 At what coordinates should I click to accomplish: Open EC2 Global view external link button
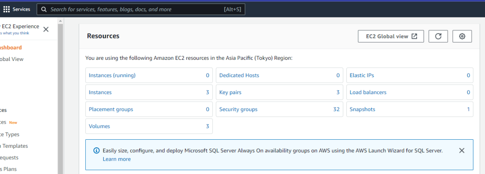tap(391, 36)
